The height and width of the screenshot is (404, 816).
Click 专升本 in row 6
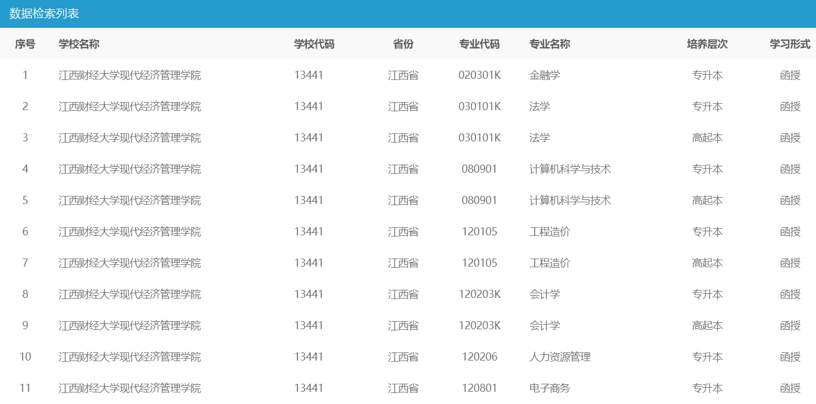click(x=708, y=232)
